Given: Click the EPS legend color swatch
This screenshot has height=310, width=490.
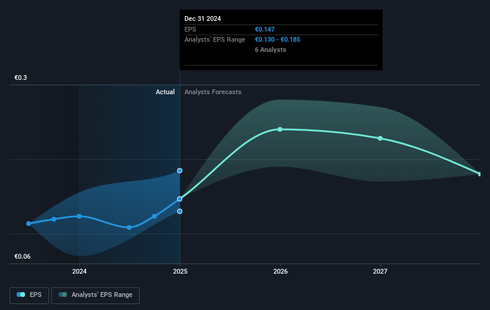Looking at the screenshot, I should [21, 294].
